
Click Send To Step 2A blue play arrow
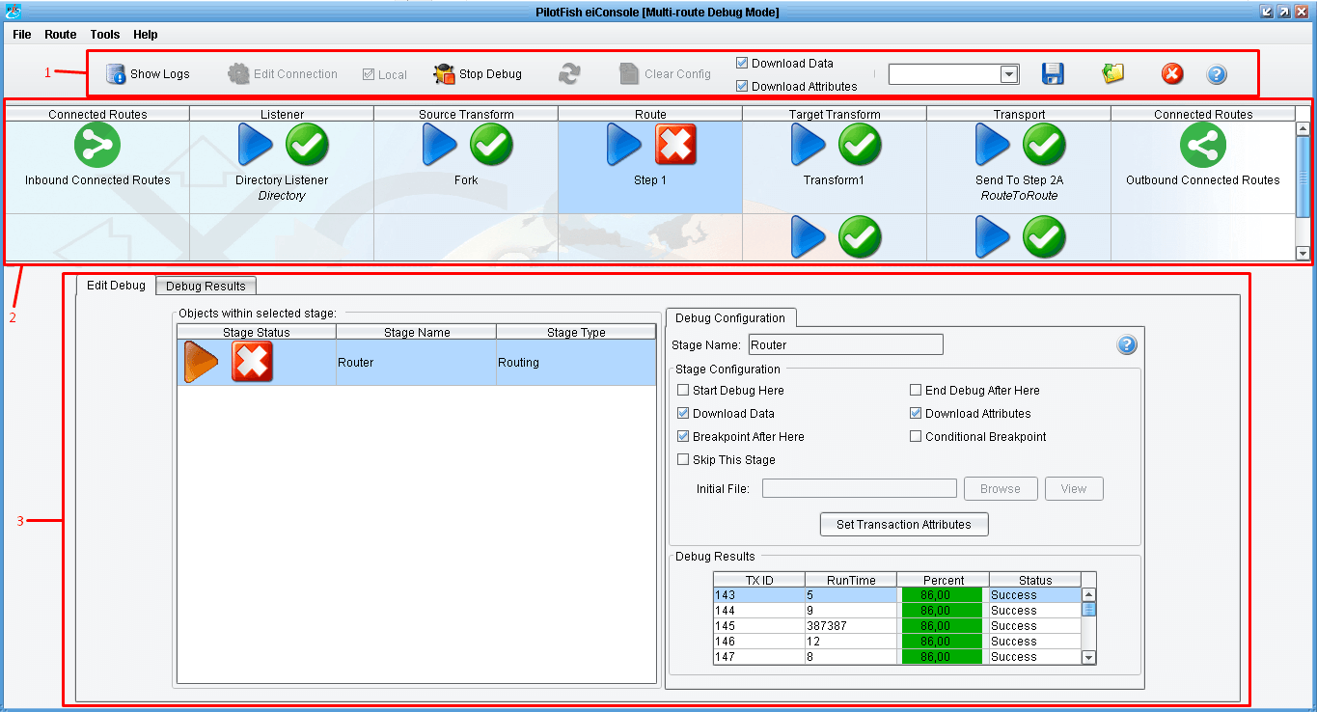(993, 146)
